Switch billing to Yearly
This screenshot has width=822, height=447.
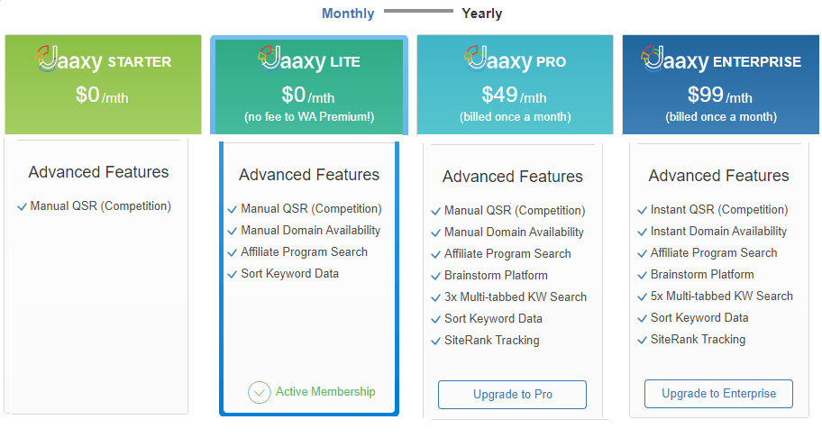(482, 14)
